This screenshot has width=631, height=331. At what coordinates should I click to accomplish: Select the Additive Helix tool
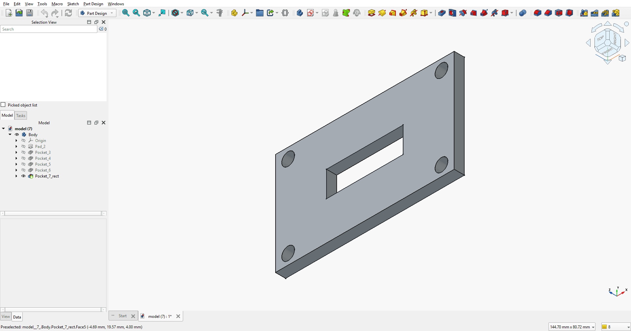pos(414,13)
